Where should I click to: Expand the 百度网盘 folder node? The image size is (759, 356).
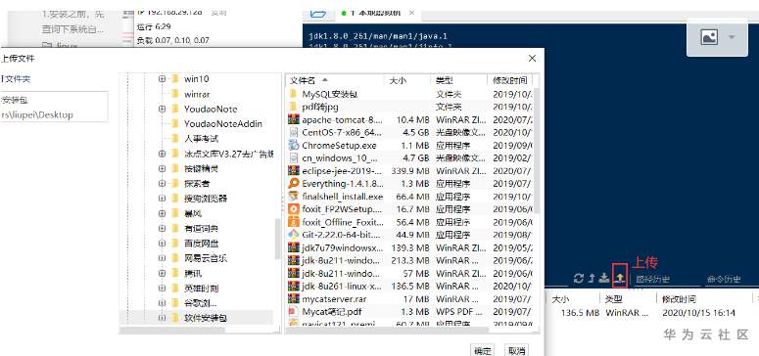[162, 244]
